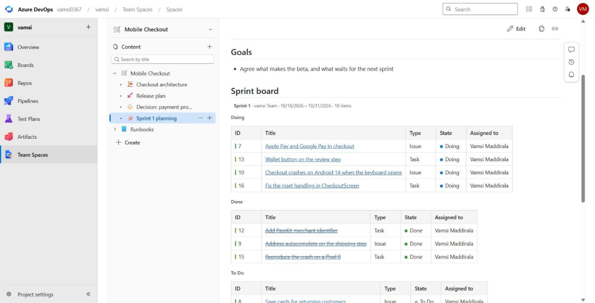This screenshot has width=595, height=303.
Task: Open the VM profile avatar
Action: tap(583, 9)
